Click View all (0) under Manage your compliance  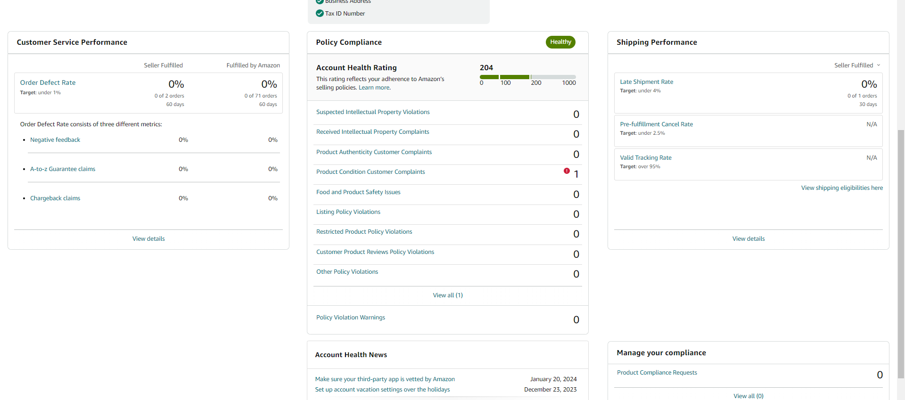(749, 396)
